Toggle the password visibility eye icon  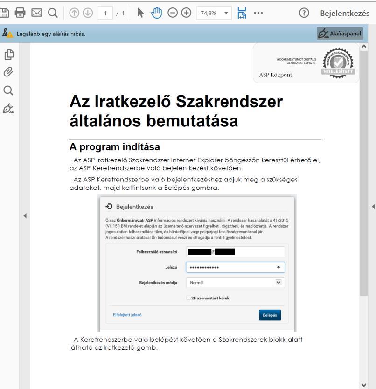279,267
